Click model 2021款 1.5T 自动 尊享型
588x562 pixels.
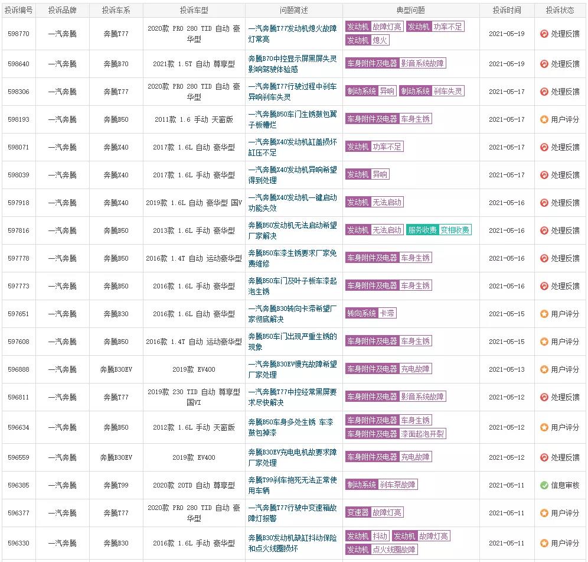(194, 64)
